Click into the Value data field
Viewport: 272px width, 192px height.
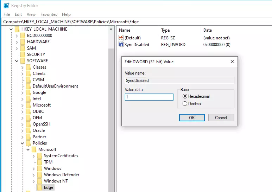(x=149, y=97)
